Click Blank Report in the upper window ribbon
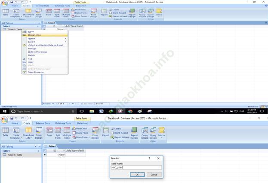268x183 pixels. (117, 13)
